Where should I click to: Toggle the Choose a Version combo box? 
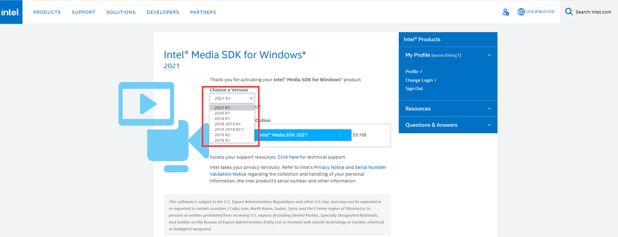point(232,98)
